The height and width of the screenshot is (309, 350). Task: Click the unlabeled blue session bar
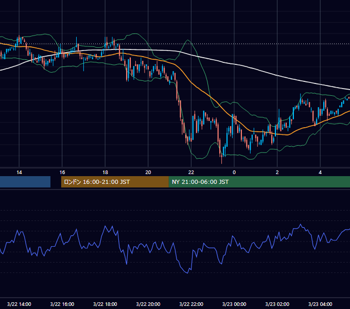point(25,182)
